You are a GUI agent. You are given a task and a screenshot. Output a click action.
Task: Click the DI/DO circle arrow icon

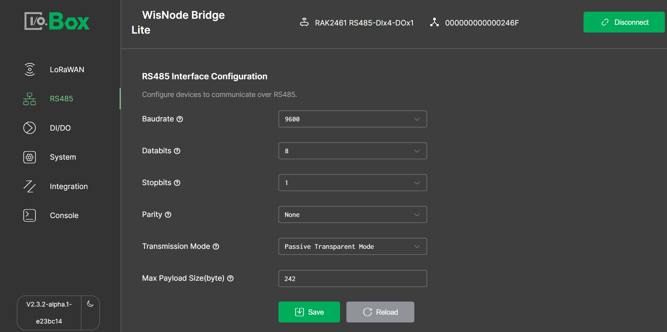coord(30,128)
